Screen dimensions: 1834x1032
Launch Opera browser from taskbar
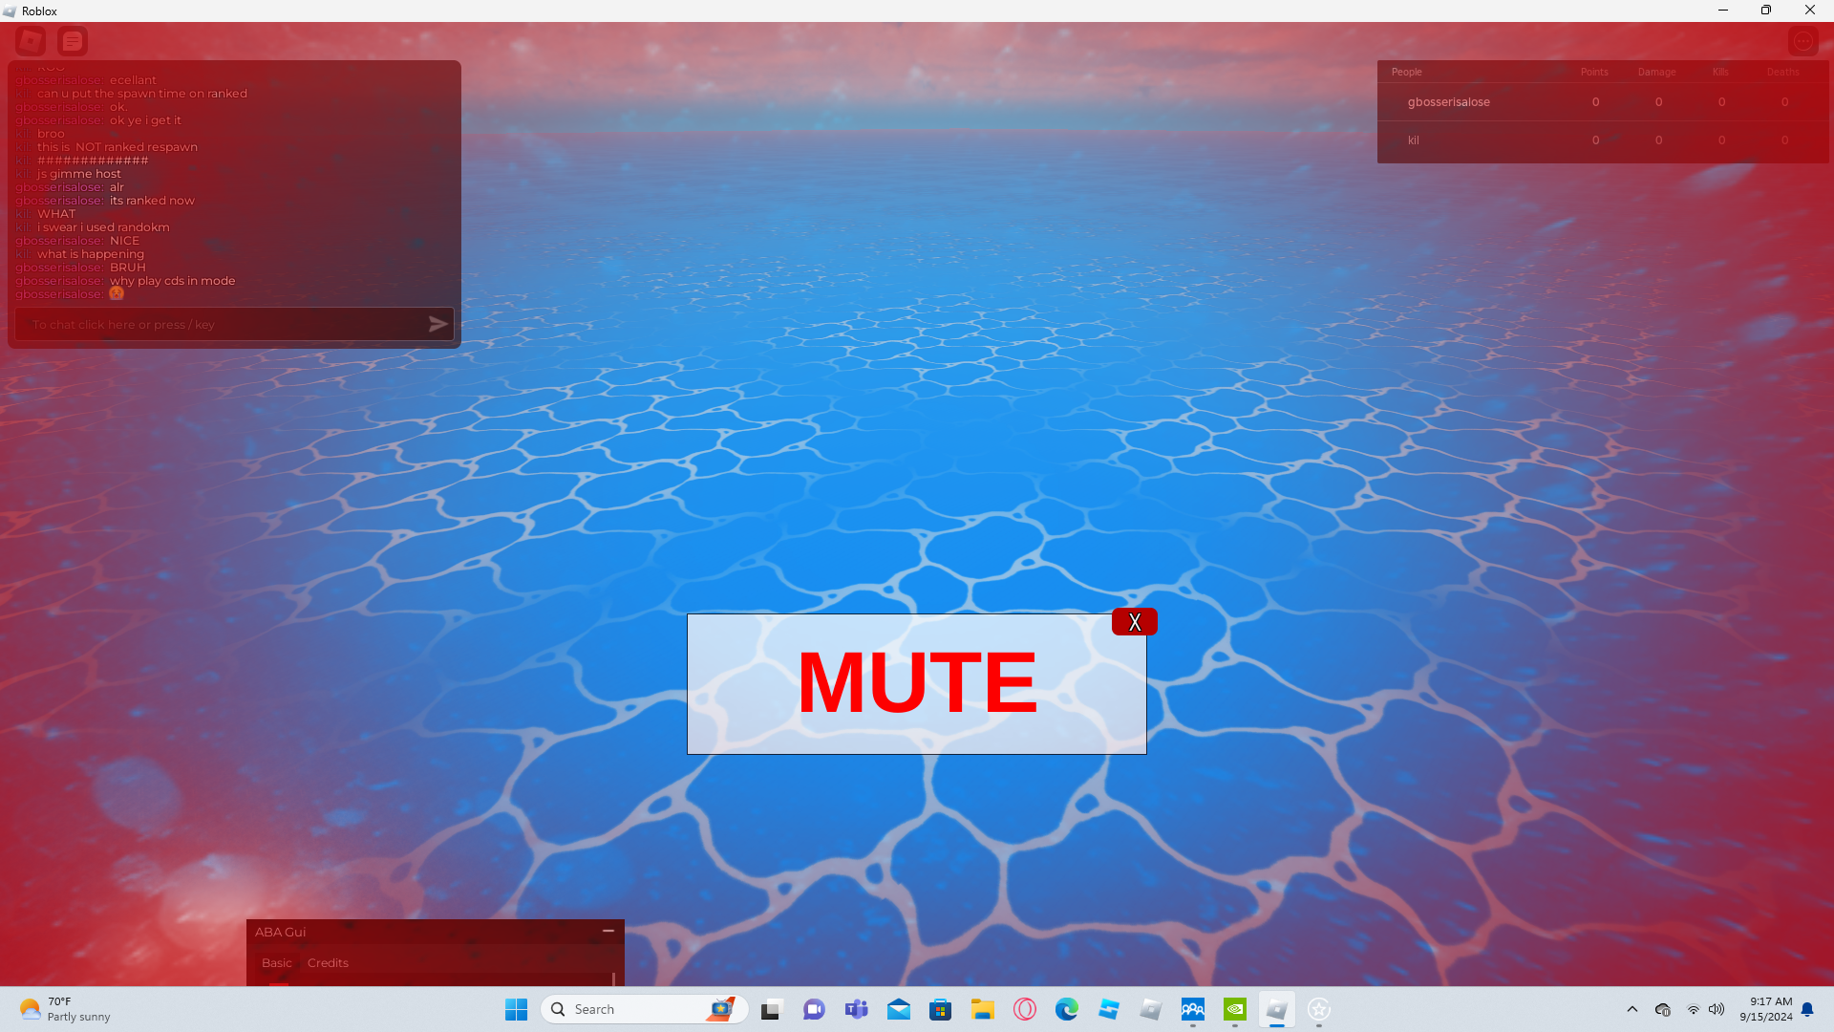(x=1025, y=1009)
